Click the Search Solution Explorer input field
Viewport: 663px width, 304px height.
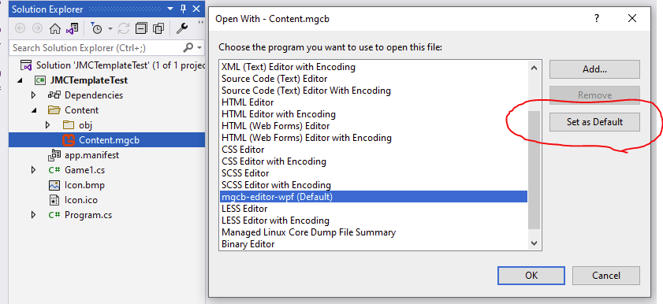tap(95, 48)
